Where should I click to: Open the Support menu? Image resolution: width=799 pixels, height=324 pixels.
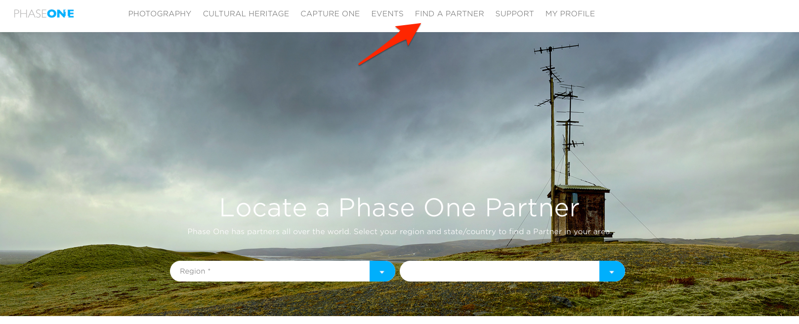pos(514,14)
